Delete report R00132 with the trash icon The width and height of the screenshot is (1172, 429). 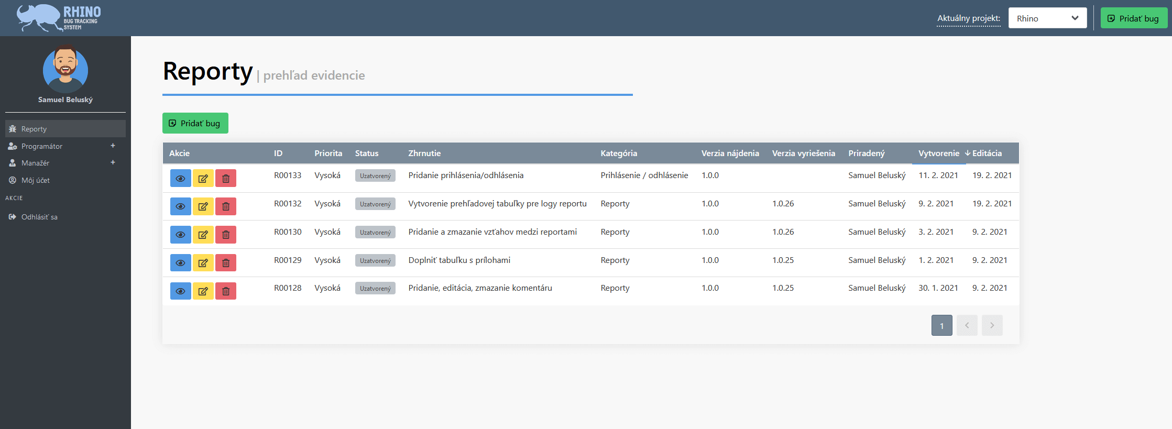tap(226, 206)
